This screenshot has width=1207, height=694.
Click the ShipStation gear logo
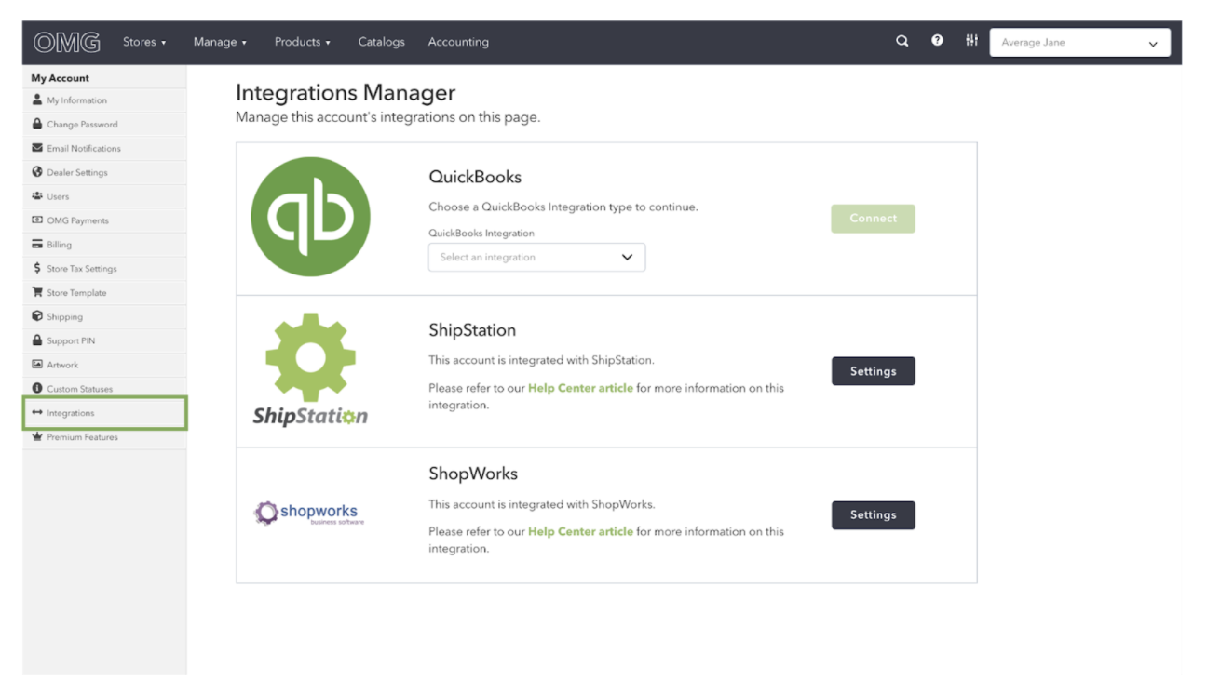click(310, 369)
